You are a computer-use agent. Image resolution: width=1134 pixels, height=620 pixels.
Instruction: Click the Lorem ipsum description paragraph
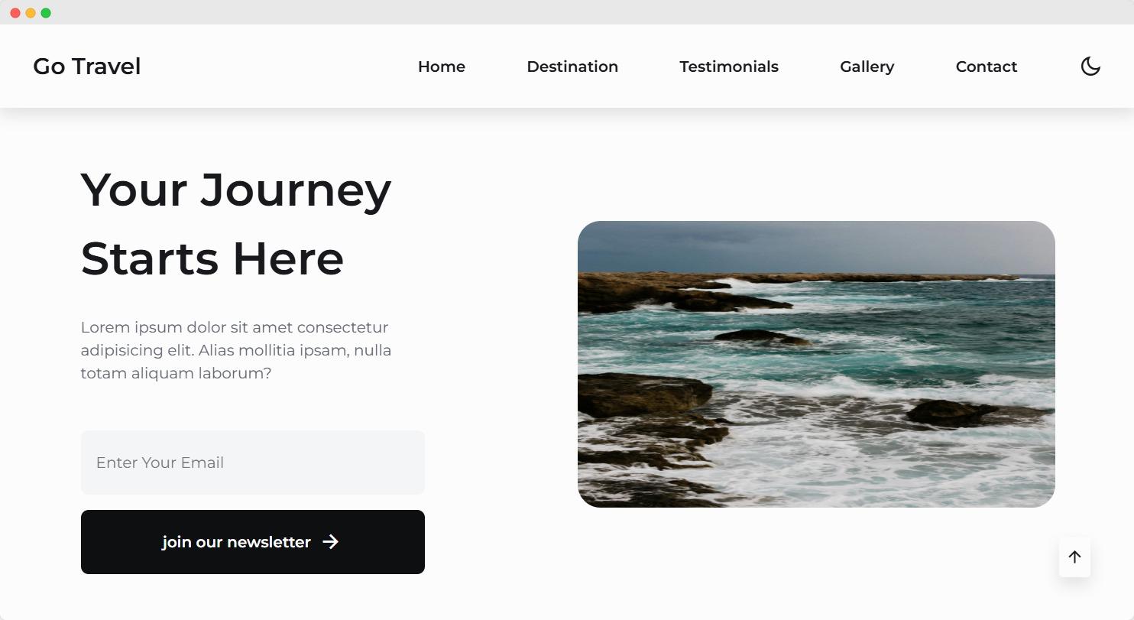click(236, 350)
